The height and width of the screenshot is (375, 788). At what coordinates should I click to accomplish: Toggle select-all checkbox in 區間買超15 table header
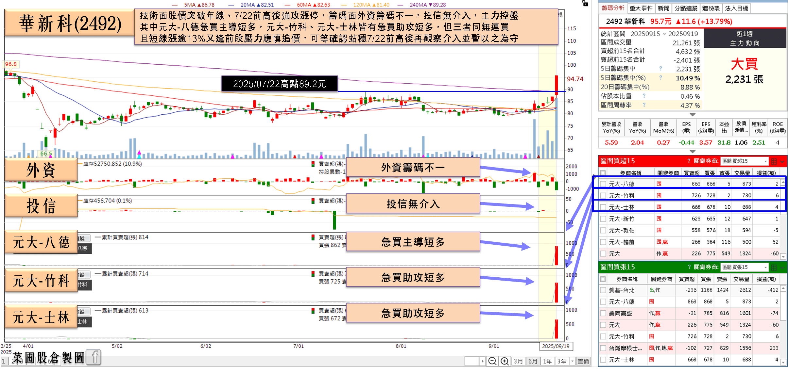603,173
